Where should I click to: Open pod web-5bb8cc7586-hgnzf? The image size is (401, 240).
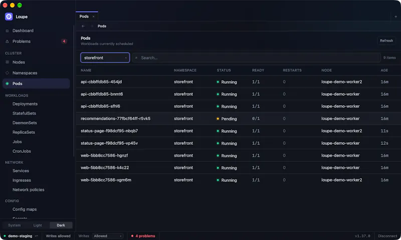click(x=104, y=155)
